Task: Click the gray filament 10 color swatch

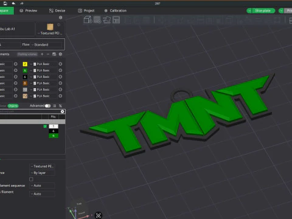Action: (x=25, y=89)
